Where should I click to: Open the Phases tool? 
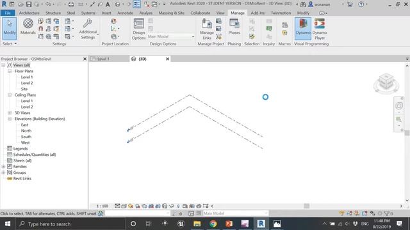pos(234,27)
